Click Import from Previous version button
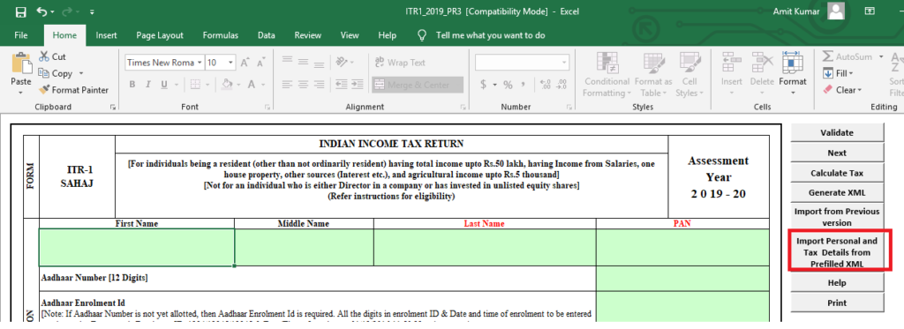This screenshot has height=329, width=904. click(x=837, y=217)
